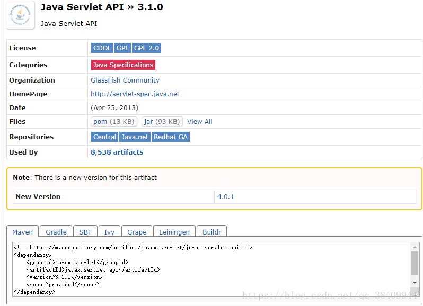This screenshot has width=423, height=306.
Task: Open the GPL license tag
Action: coord(122,48)
